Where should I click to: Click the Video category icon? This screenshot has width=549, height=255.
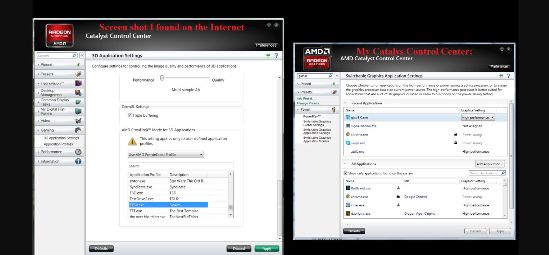(78, 121)
